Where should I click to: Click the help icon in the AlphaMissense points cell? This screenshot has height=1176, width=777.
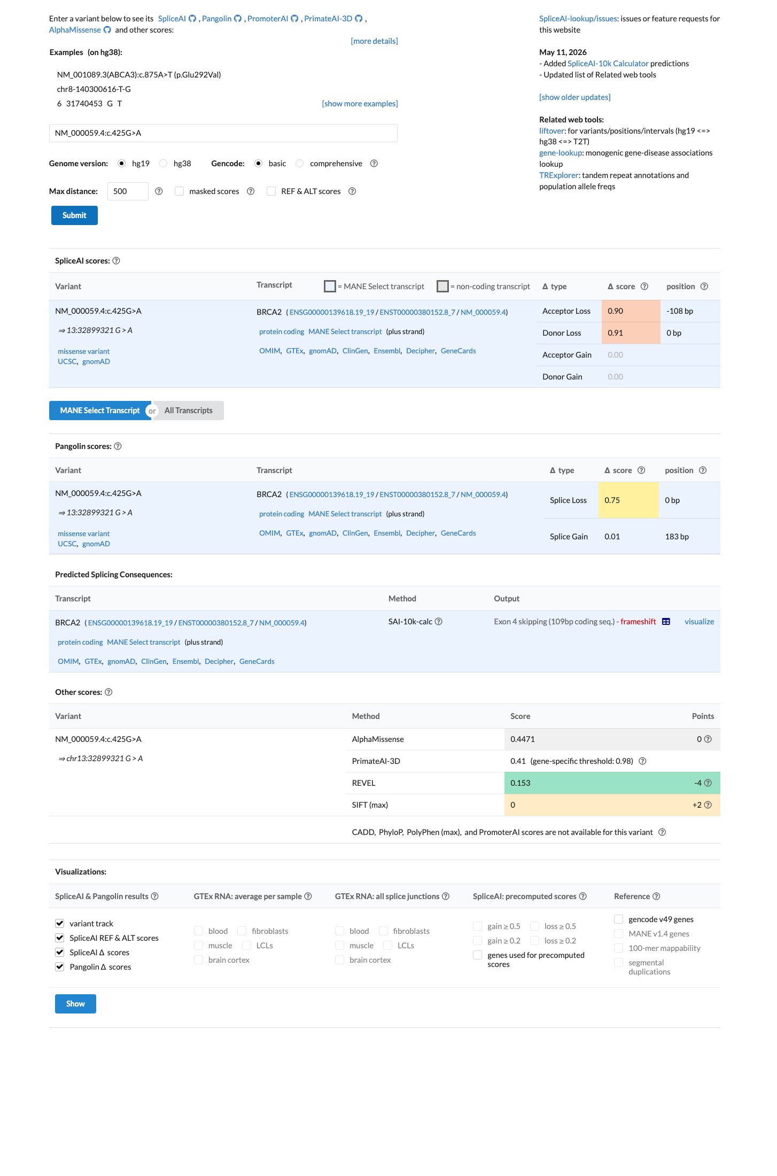708,739
